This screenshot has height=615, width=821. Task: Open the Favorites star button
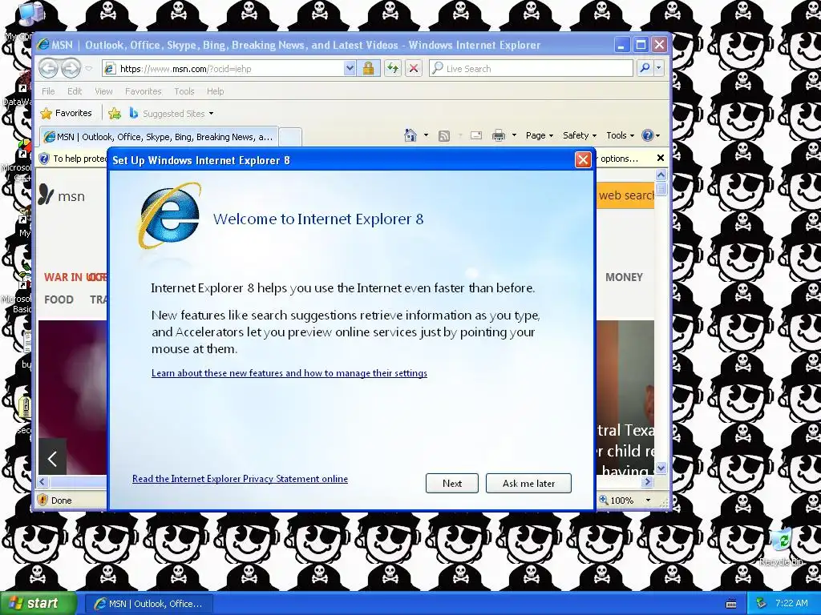(x=67, y=113)
